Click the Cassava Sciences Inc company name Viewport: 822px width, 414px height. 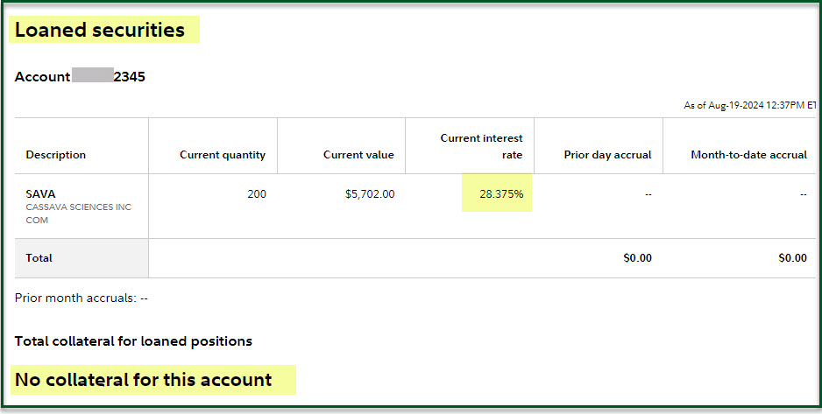[78, 207]
